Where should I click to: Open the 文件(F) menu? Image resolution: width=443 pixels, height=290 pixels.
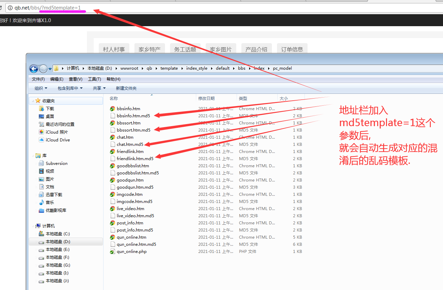38,79
